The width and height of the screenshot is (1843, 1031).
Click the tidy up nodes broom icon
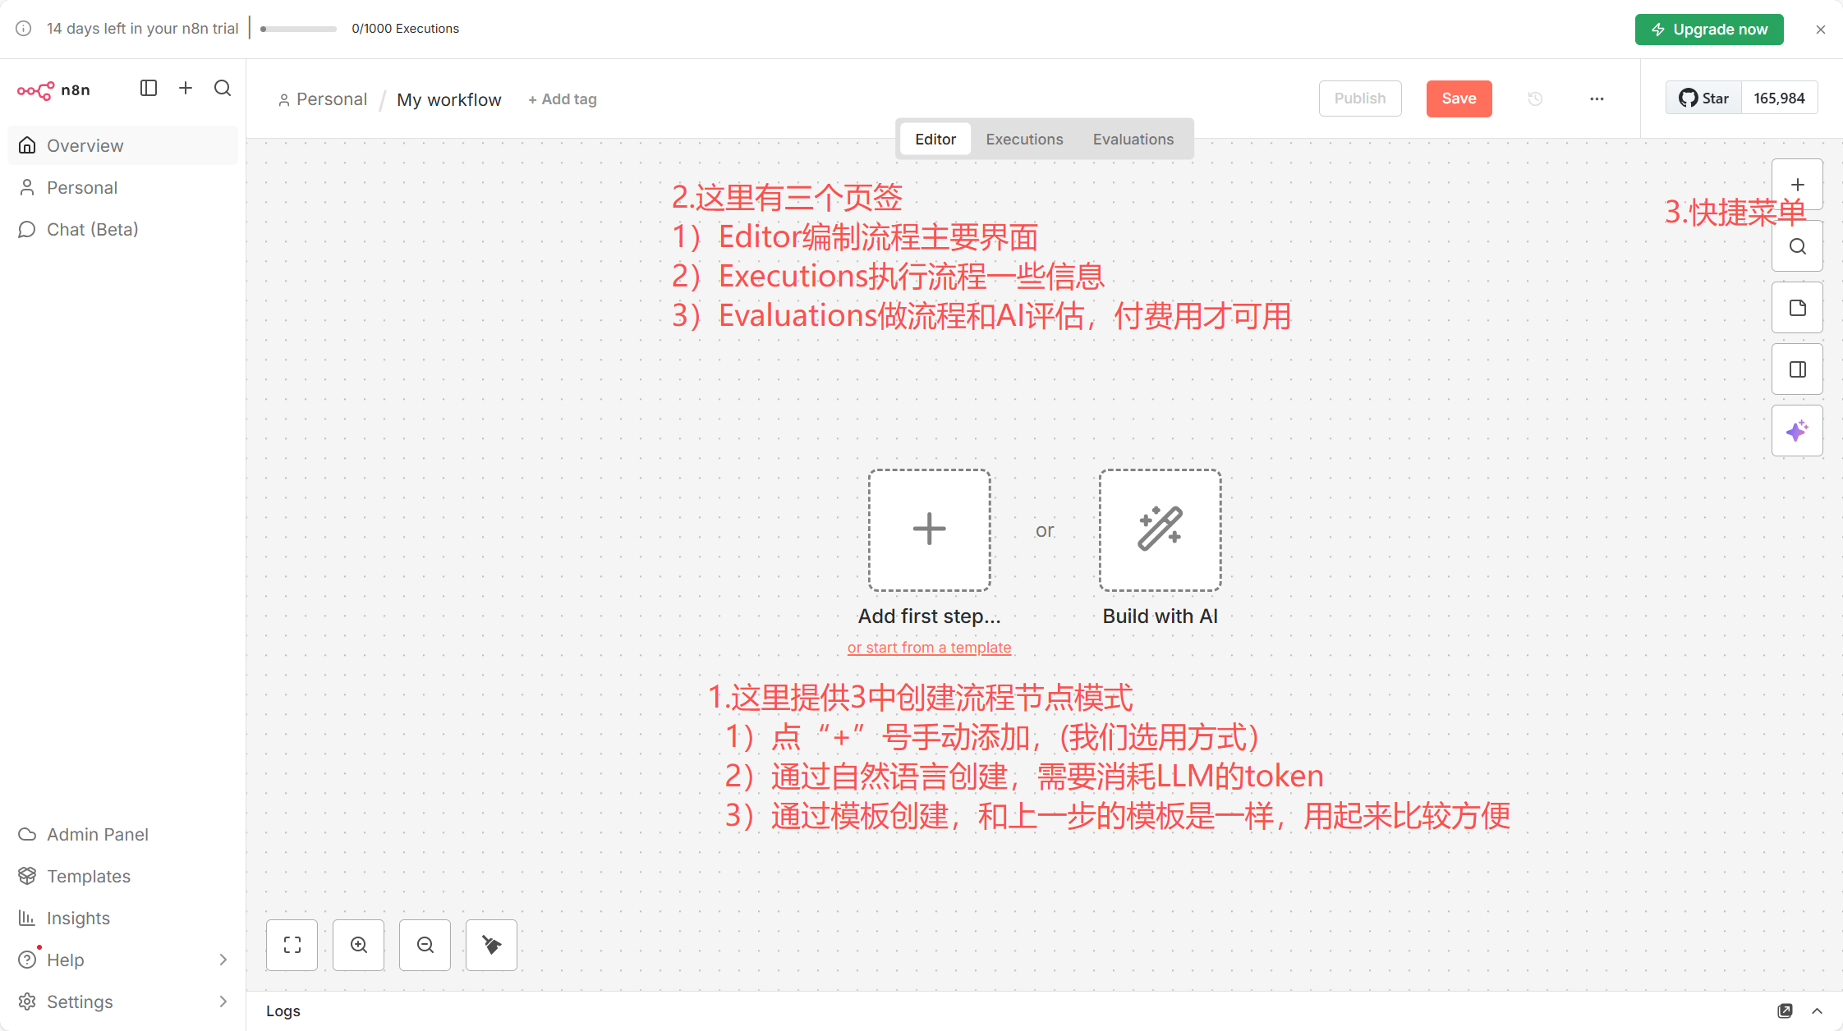coord(491,945)
